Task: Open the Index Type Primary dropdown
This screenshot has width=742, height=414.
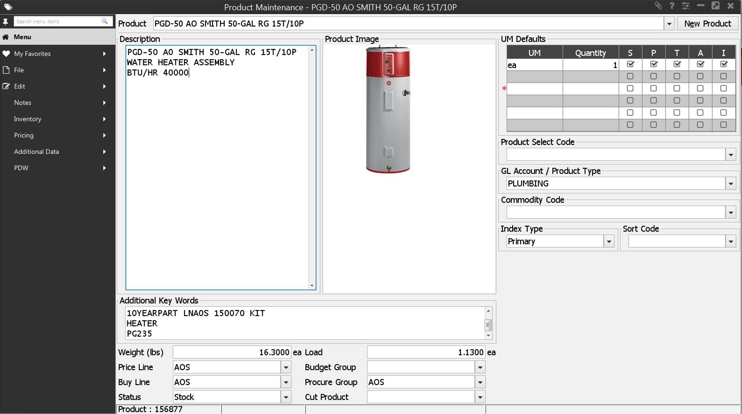Action: click(x=609, y=241)
